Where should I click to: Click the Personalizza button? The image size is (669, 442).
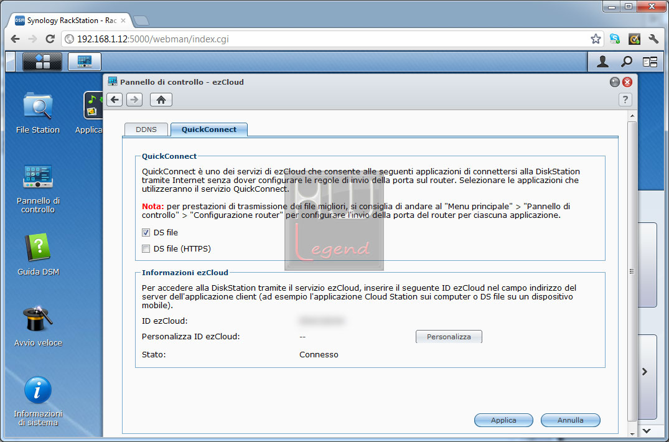(449, 337)
